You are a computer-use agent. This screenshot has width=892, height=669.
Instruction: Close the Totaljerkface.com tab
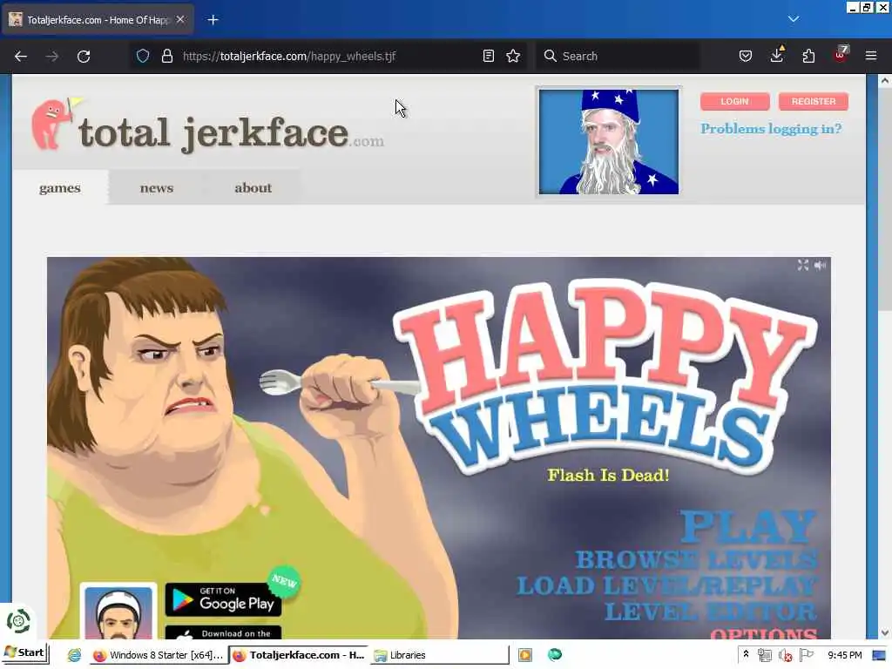point(180,19)
